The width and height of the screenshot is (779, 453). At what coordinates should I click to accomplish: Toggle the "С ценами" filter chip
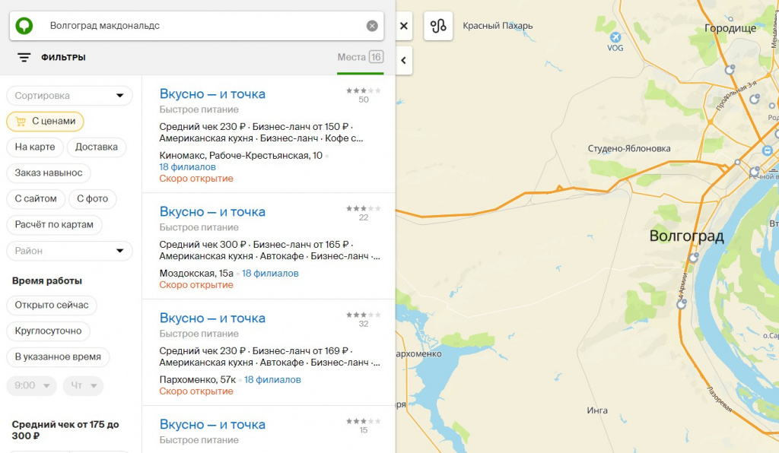(x=46, y=122)
